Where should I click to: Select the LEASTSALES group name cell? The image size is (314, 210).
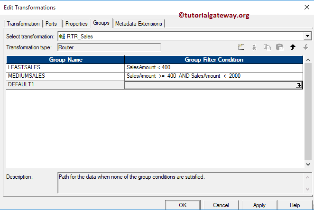[65, 67]
